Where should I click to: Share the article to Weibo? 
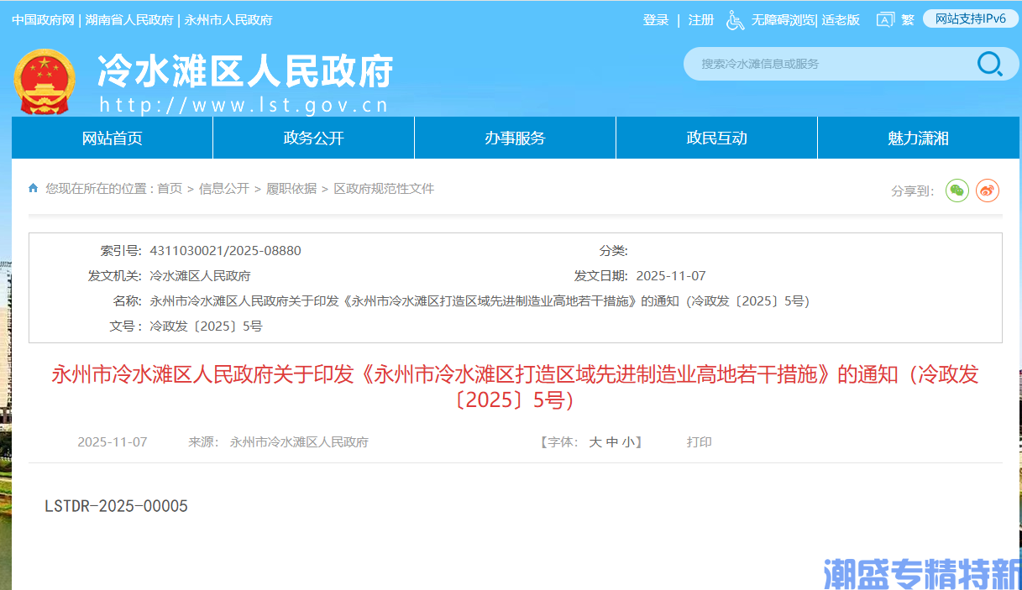point(988,191)
